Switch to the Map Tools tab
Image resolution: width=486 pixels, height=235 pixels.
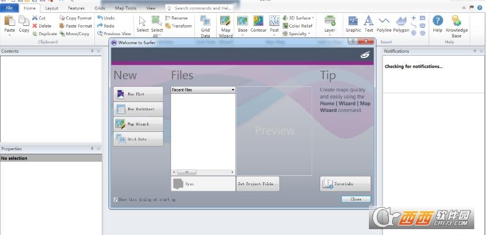(x=125, y=8)
